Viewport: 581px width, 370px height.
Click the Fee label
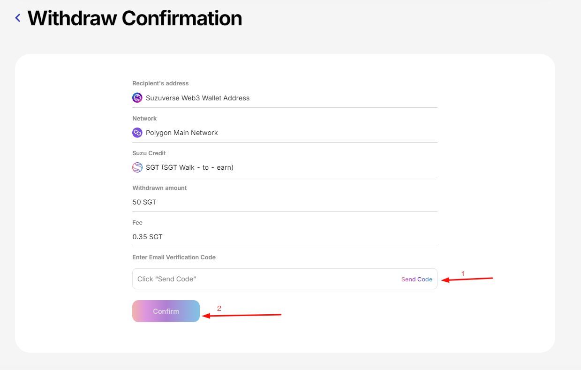coord(137,223)
